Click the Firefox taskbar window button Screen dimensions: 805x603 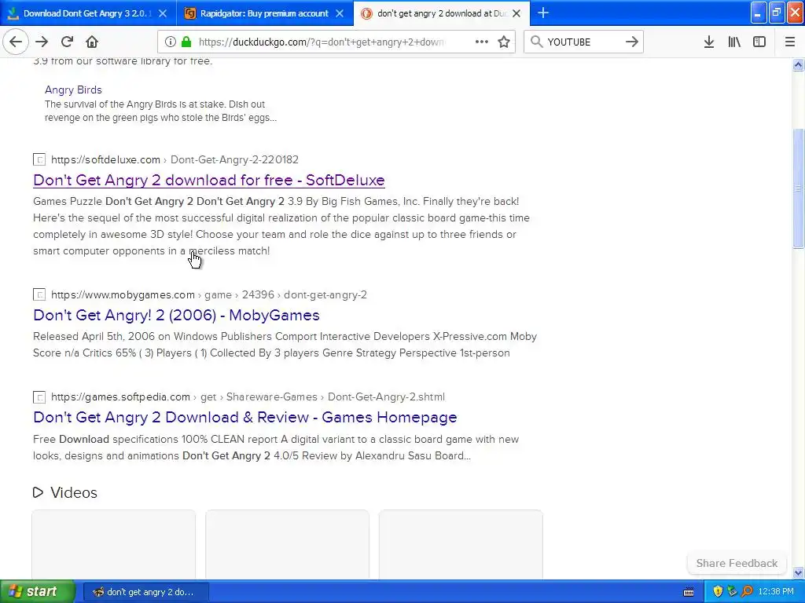(145, 592)
